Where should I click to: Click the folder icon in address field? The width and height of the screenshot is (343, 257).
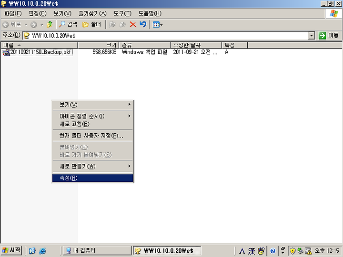(x=27, y=35)
